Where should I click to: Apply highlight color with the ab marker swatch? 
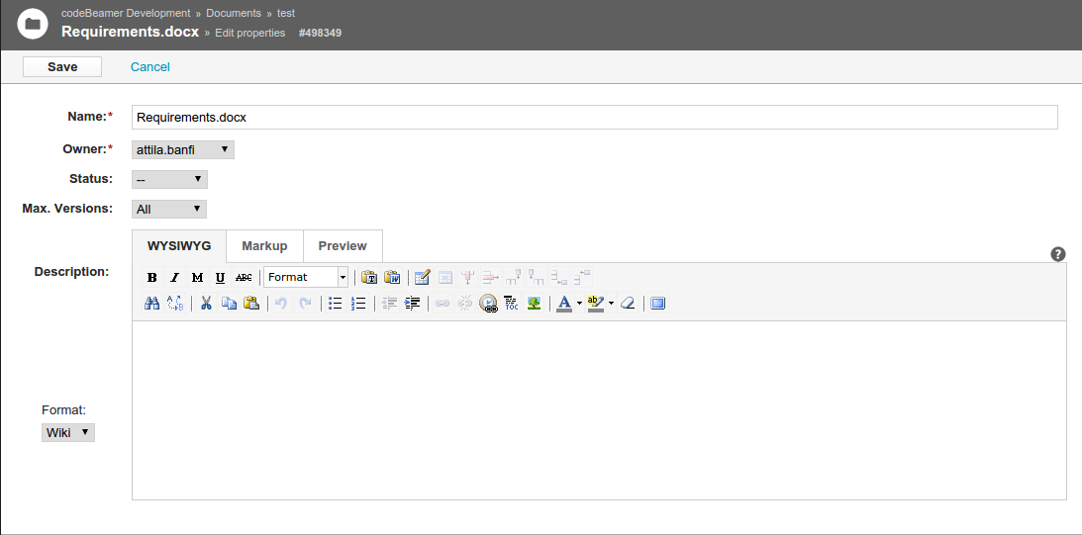(596, 303)
